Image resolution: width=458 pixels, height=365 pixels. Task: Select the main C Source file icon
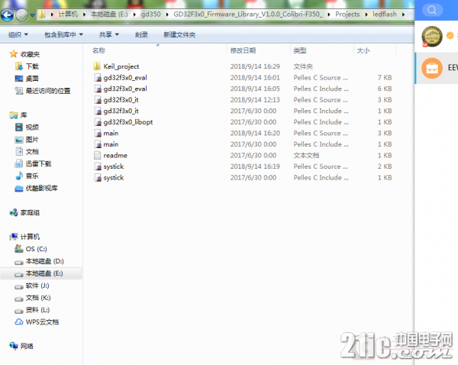[98, 134]
